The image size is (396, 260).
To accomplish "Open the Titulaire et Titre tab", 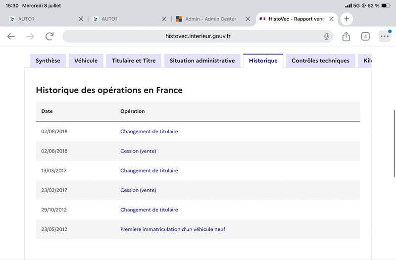I will 134,60.
